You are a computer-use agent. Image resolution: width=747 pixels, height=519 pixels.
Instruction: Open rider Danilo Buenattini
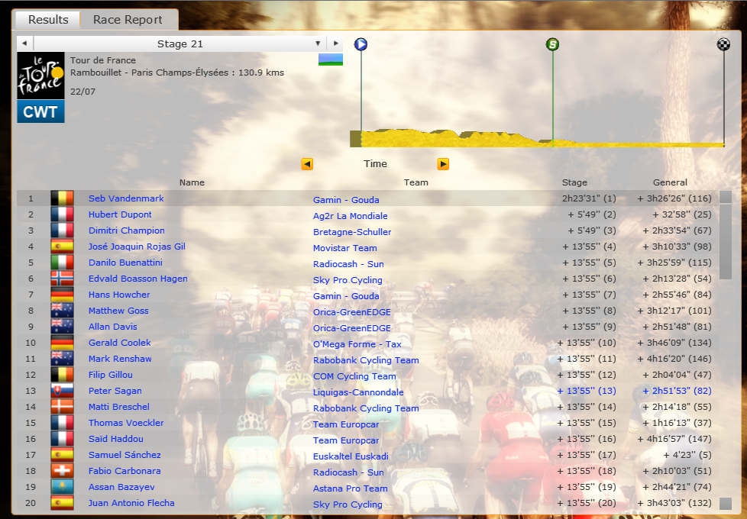[125, 263]
